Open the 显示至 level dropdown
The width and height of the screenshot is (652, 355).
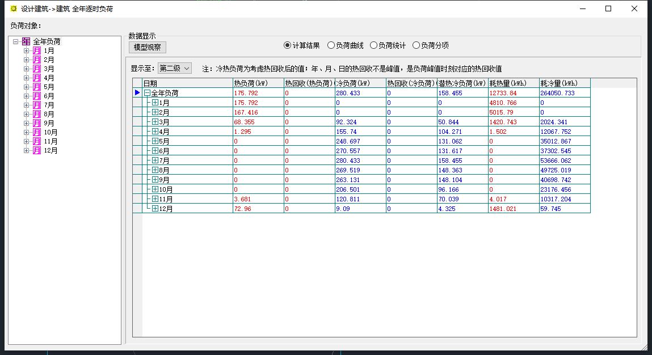point(175,68)
